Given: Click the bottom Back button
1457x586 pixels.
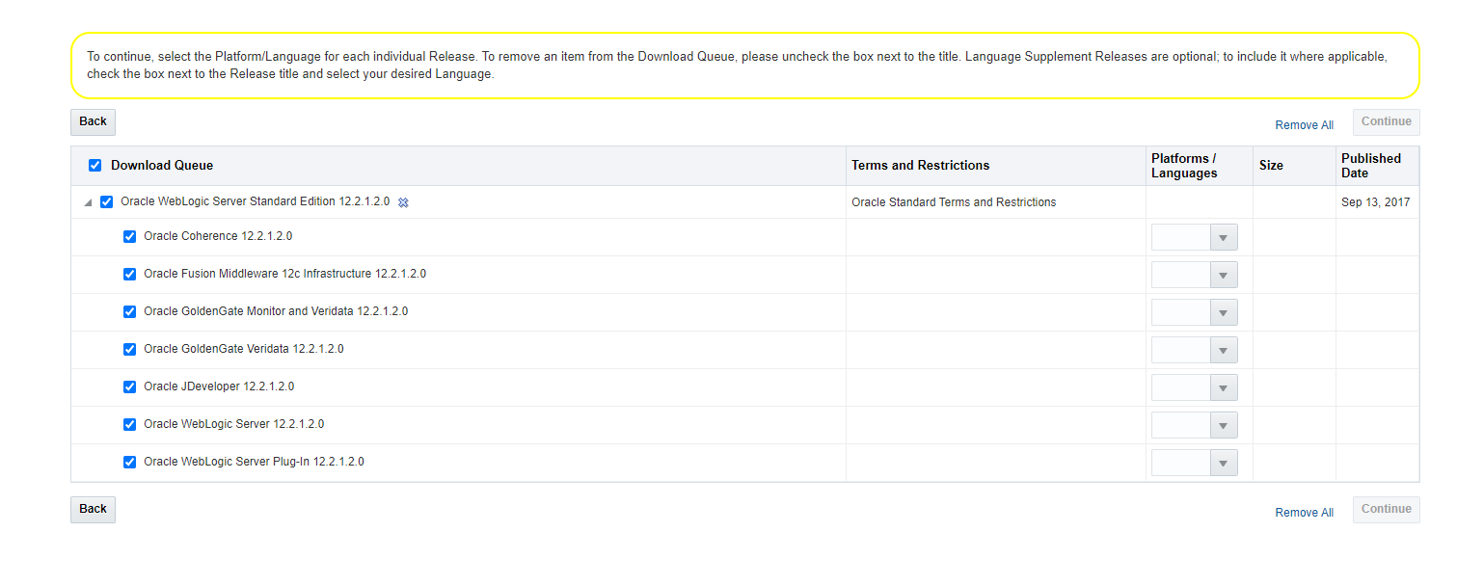Looking at the screenshot, I should 93,510.
